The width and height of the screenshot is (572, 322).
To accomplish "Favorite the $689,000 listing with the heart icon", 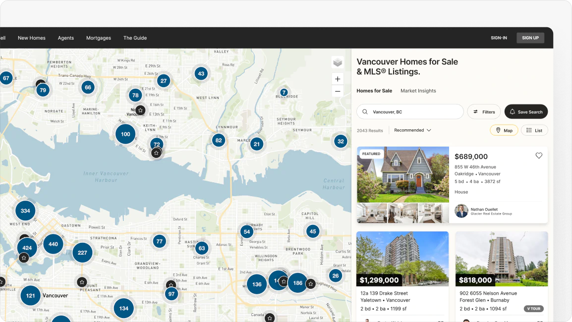I will click(x=539, y=156).
